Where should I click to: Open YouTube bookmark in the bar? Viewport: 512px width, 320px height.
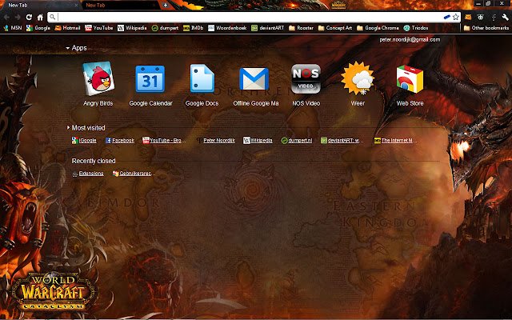99,28
